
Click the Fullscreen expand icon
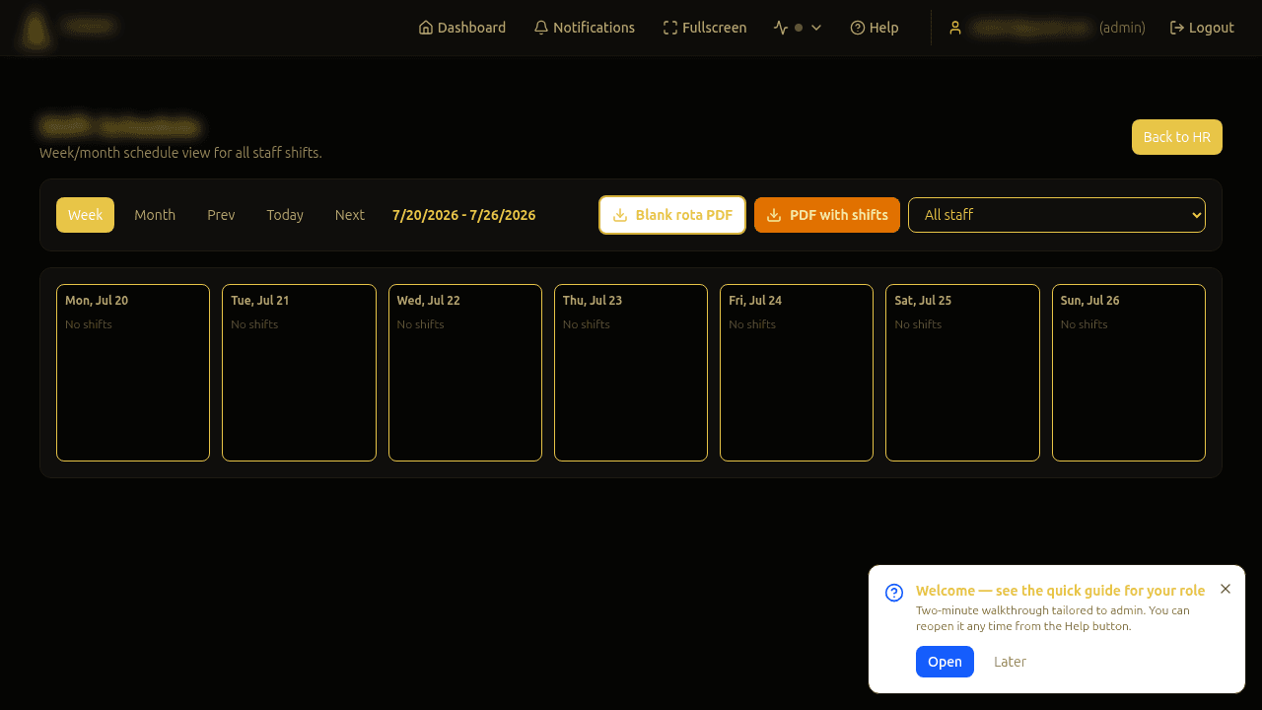[x=670, y=28]
